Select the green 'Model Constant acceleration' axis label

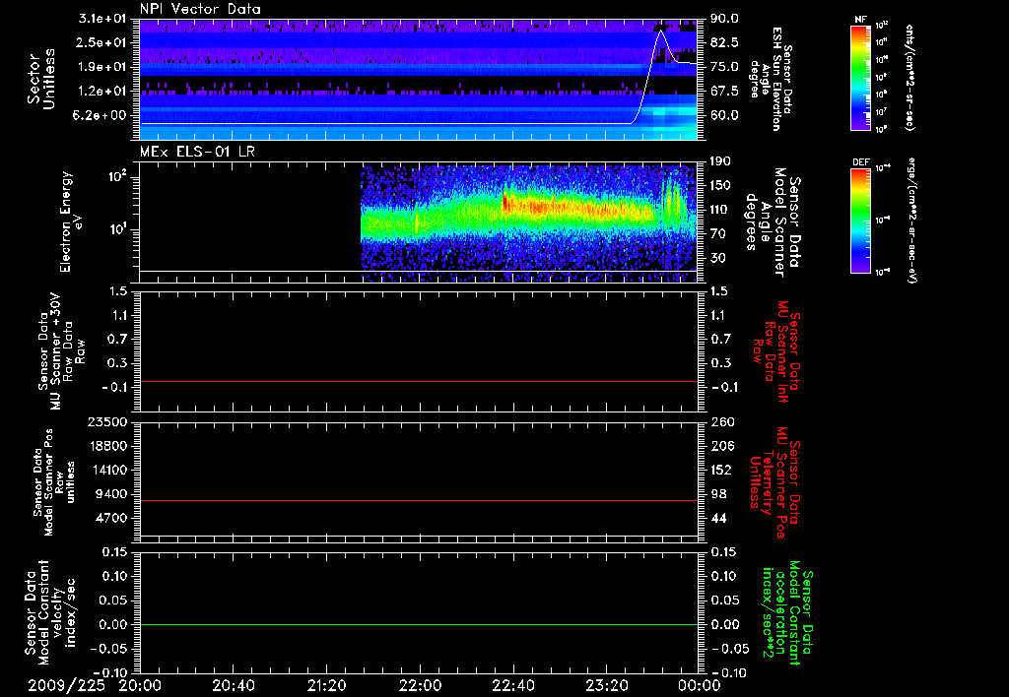[788, 612]
